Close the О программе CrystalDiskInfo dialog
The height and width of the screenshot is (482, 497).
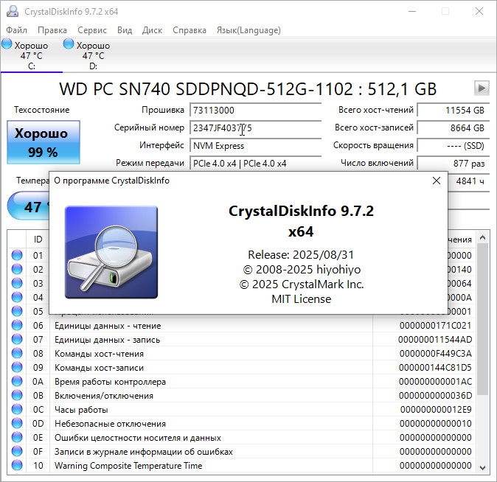(x=436, y=181)
